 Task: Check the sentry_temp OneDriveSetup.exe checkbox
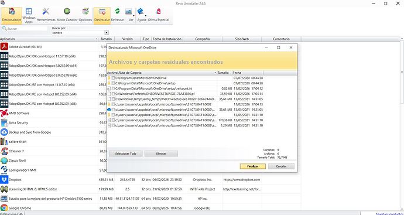pos(114,99)
